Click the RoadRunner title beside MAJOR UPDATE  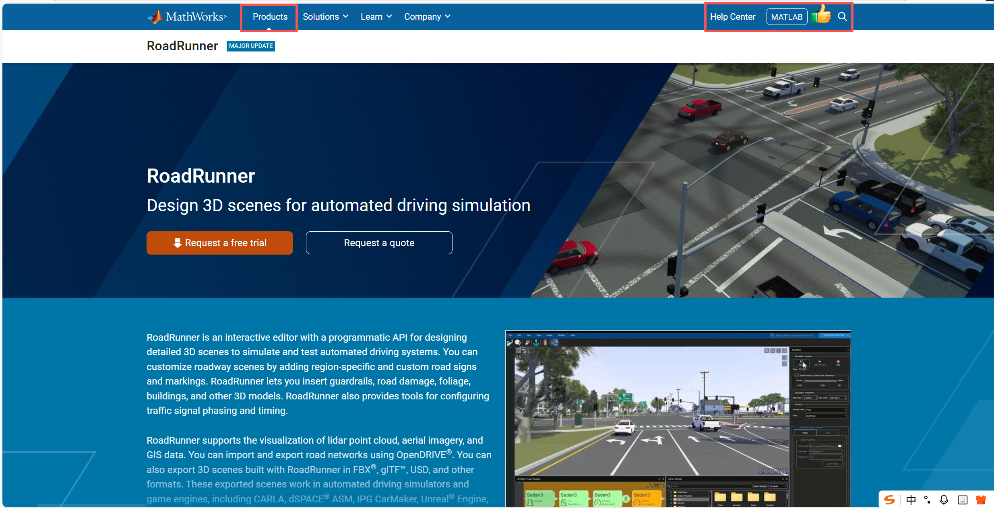click(182, 46)
